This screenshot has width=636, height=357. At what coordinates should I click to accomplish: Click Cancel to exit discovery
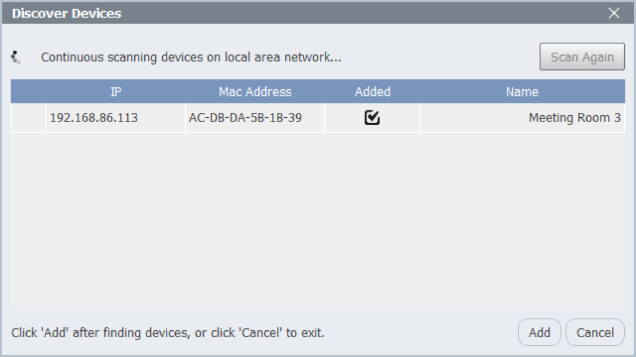tap(595, 332)
